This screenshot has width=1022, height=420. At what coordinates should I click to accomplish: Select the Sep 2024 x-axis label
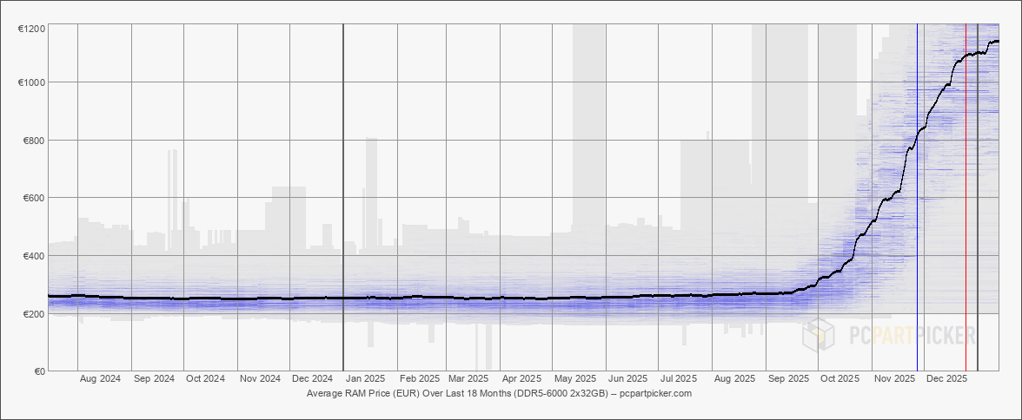pyautogui.click(x=153, y=379)
